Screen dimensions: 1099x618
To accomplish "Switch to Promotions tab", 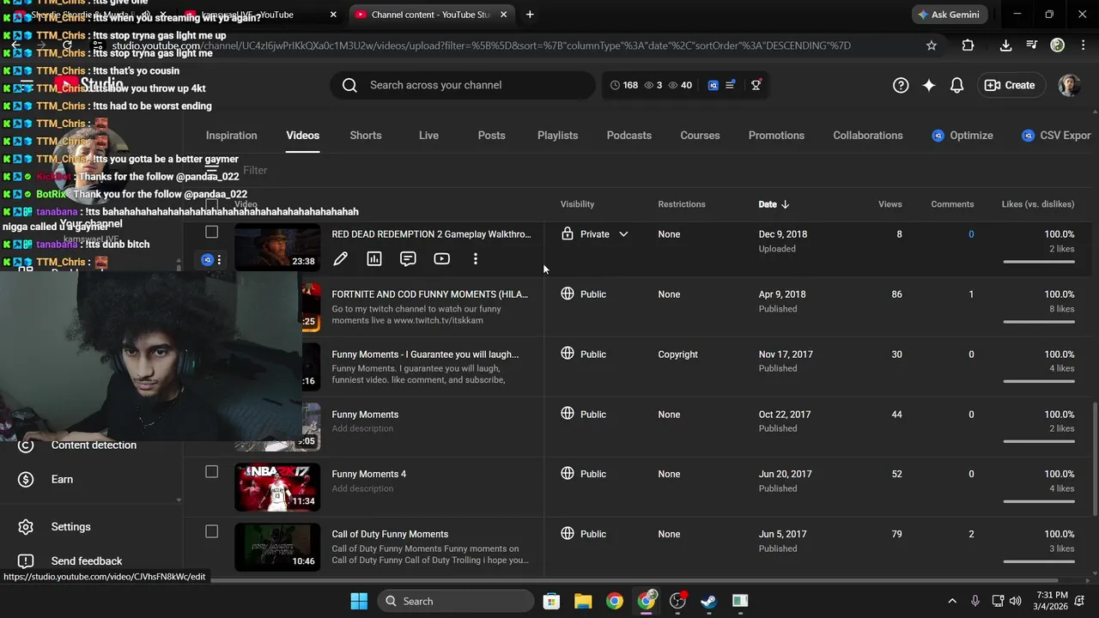I will (x=776, y=136).
